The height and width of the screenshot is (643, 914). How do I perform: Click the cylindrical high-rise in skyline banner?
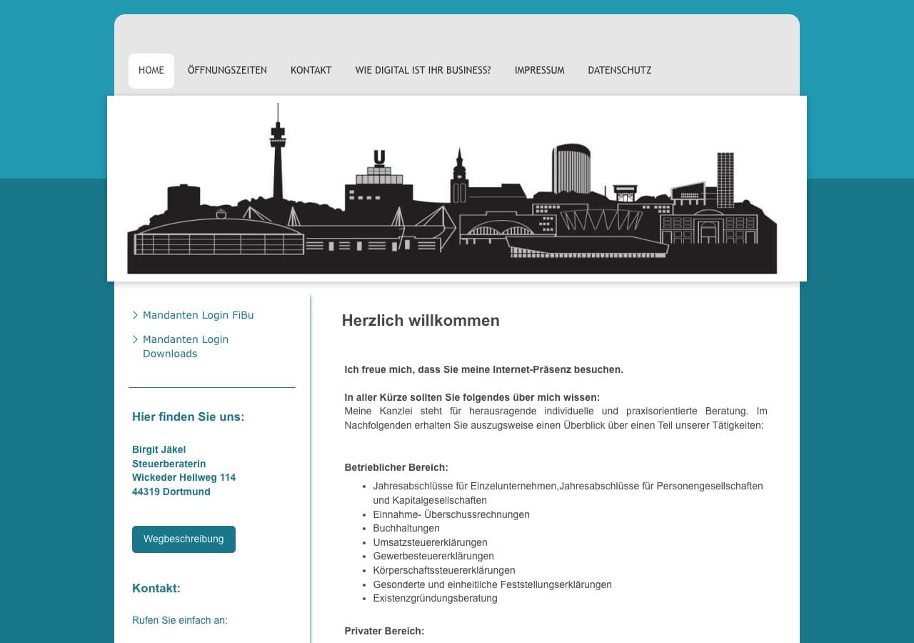pos(571,169)
